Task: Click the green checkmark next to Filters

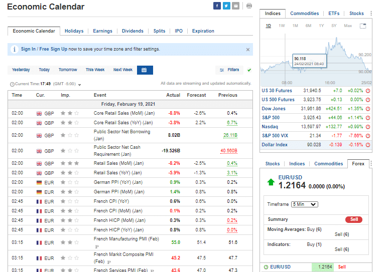Action: (x=249, y=70)
